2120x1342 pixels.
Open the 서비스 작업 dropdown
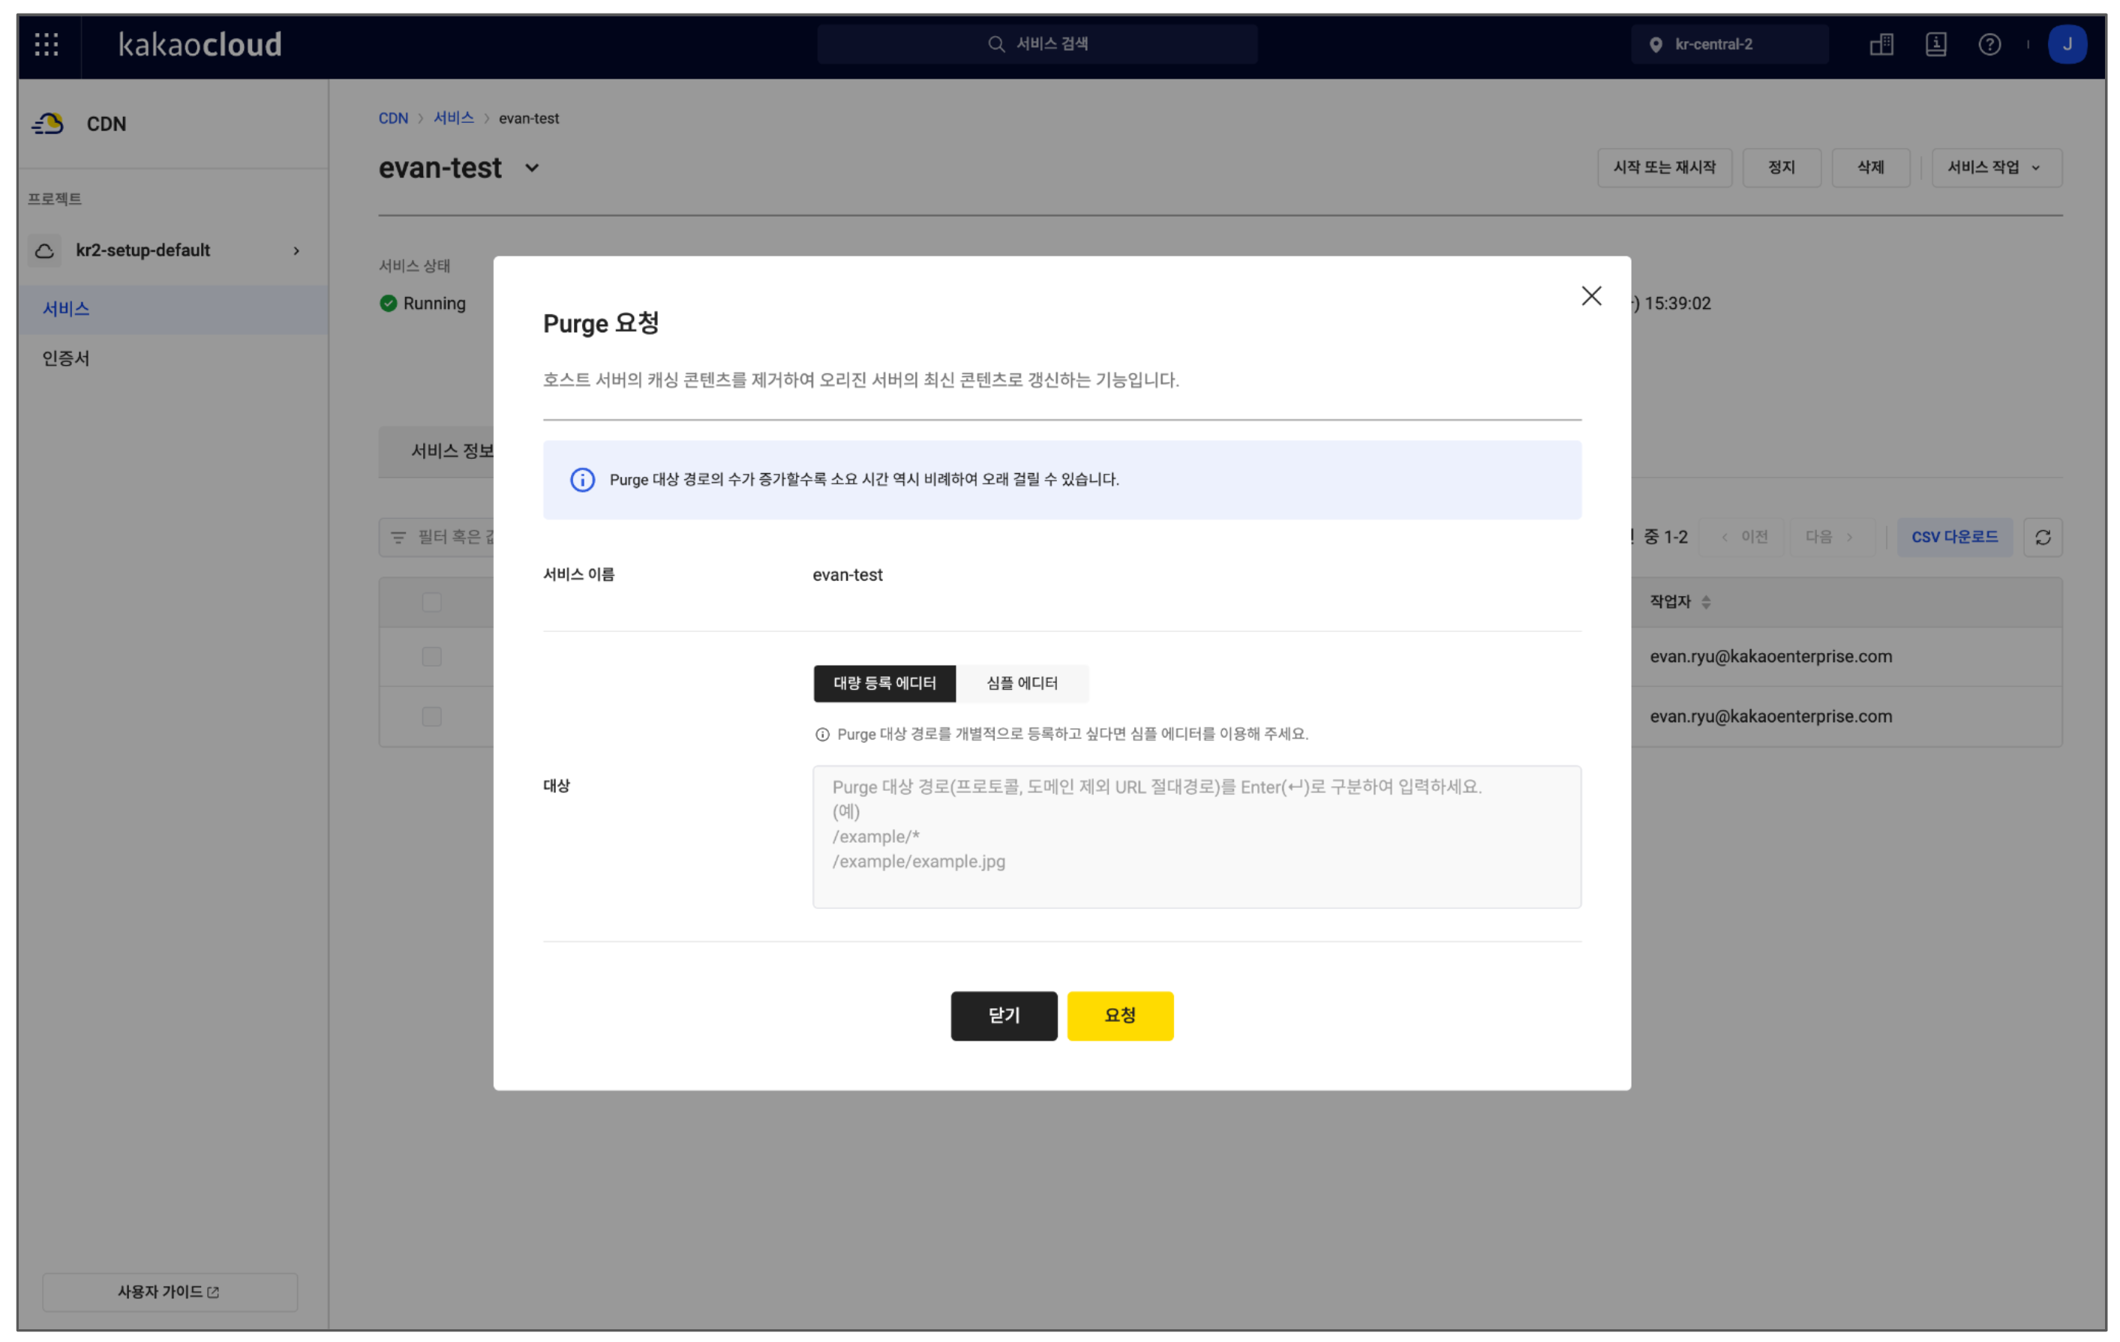coord(1996,167)
